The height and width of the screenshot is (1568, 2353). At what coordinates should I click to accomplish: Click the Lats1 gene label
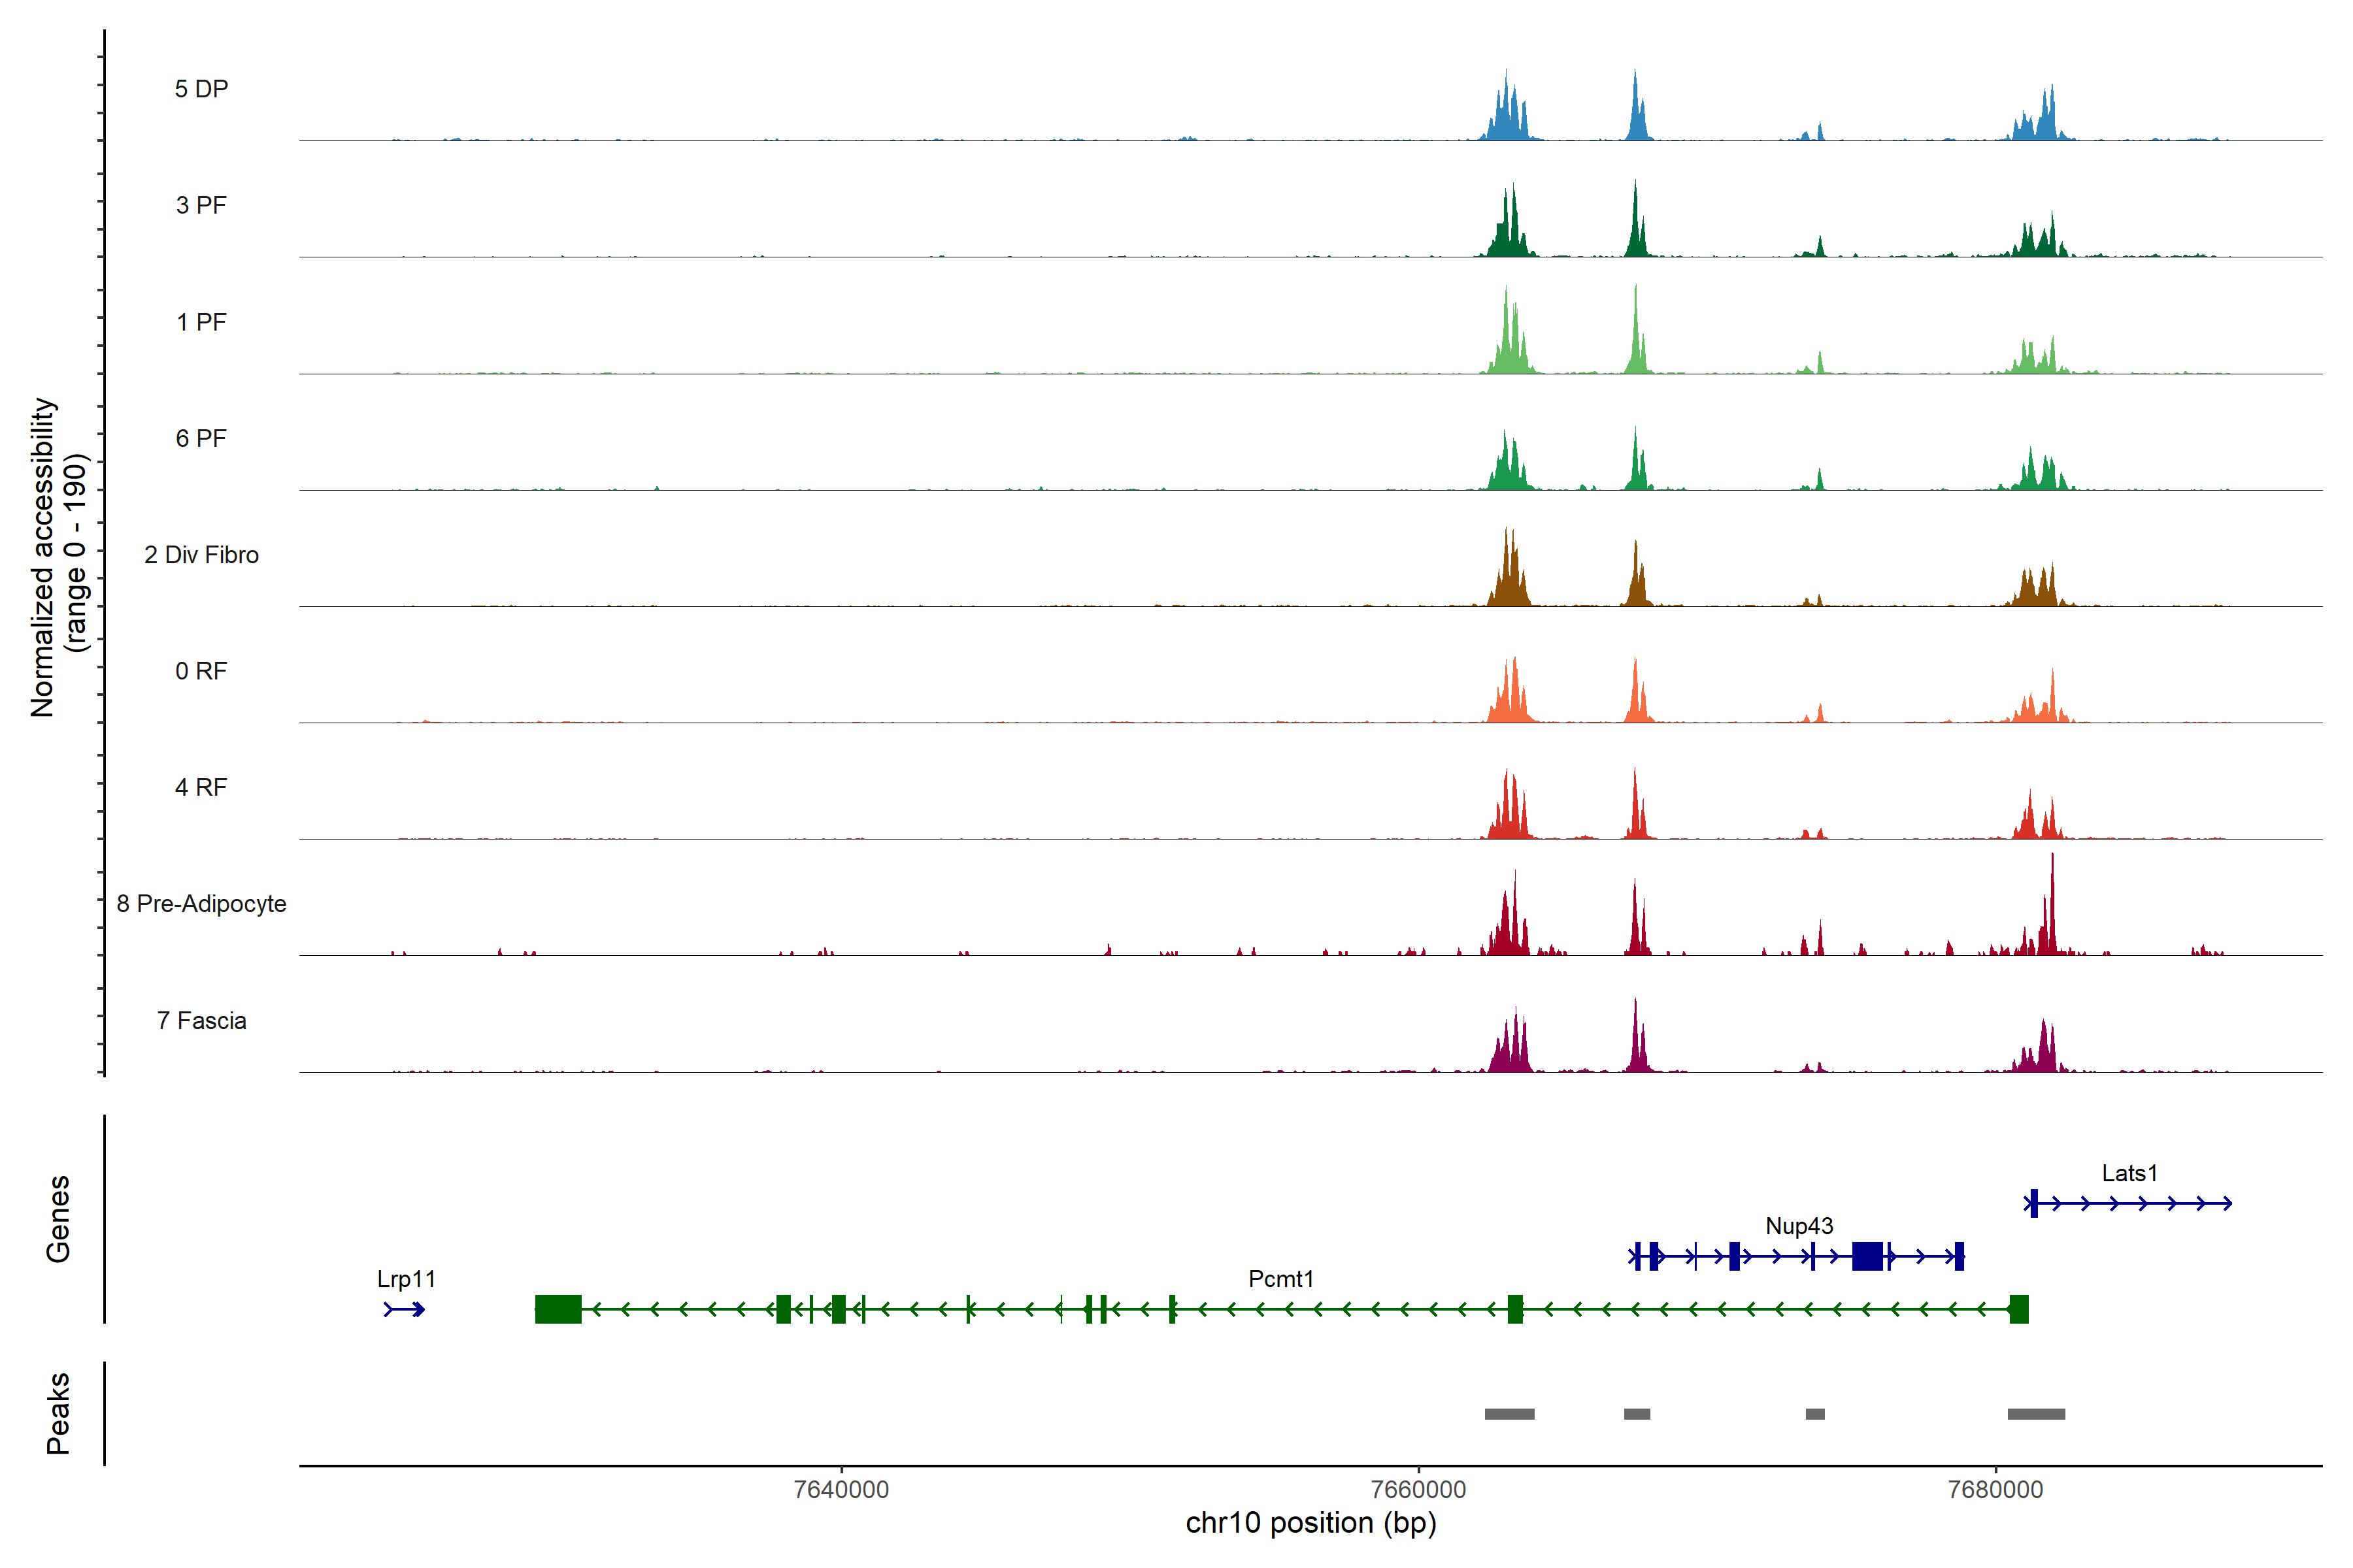coord(2129,1173)
